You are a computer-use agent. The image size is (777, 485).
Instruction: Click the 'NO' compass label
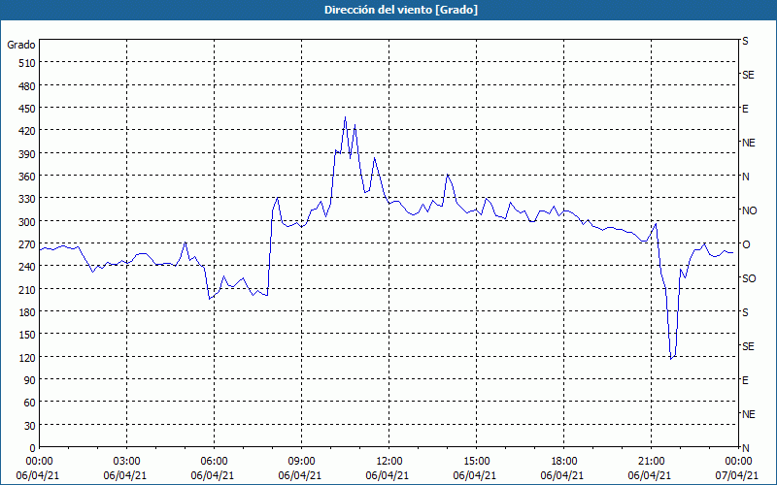pos(749,210)
